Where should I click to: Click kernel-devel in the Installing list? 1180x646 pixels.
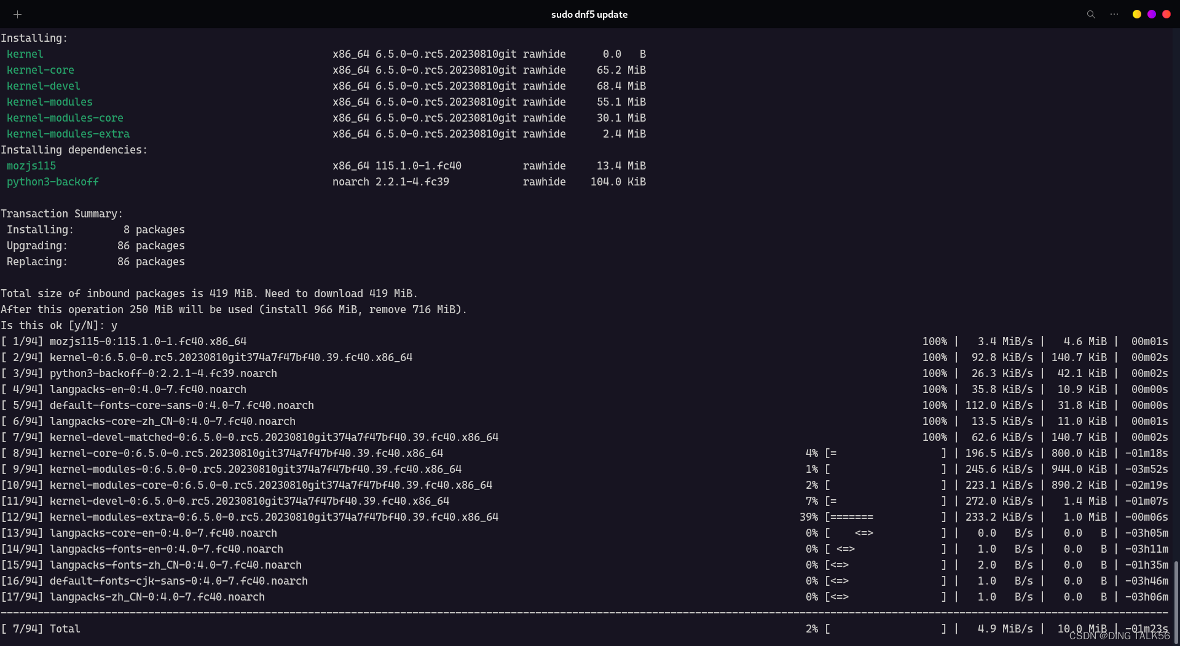44,86
